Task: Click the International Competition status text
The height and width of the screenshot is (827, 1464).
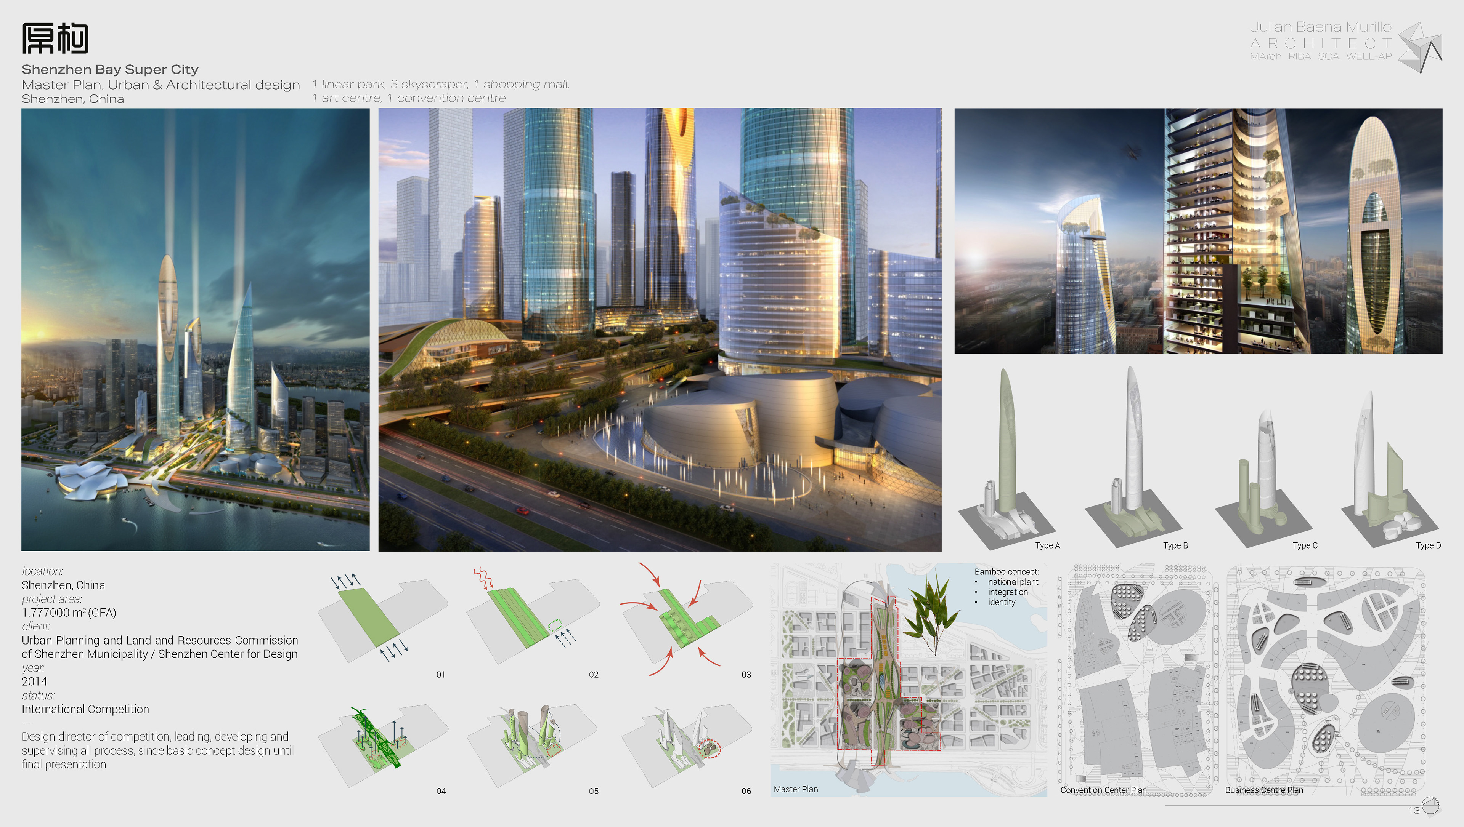Action: click(x=85, y=709)
